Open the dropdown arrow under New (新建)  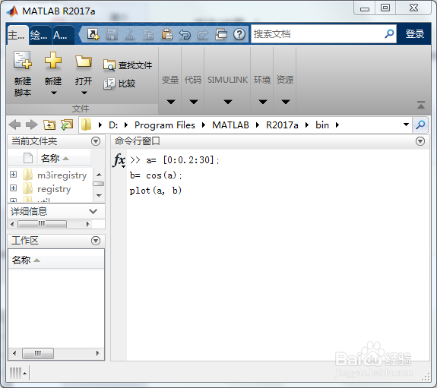pyautogui.click(x=53, y=93)
